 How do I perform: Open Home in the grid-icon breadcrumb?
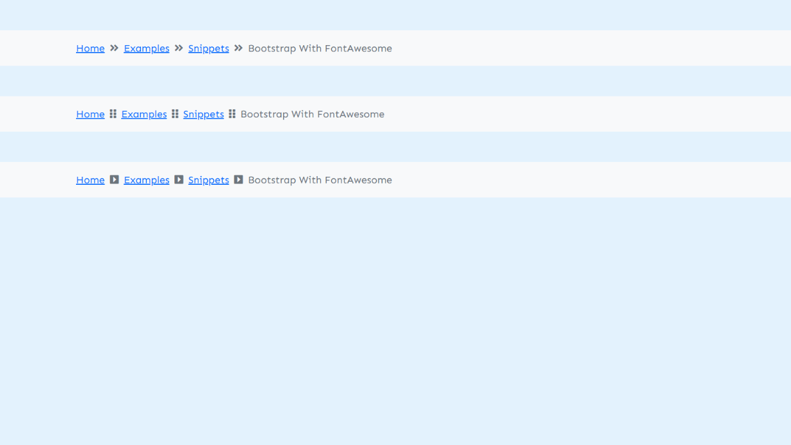pos(90,114)
